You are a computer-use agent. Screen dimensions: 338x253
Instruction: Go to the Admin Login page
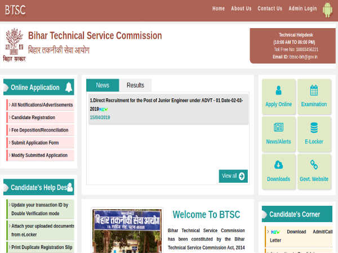click(x=303, y=8)
